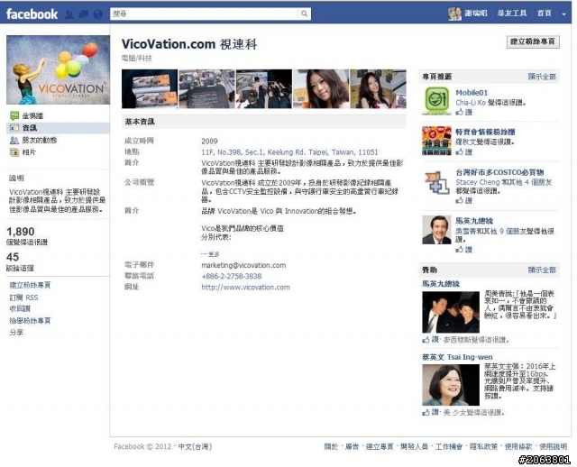Click the wall speech-bubble icon beside 塗鴉牆
Screen dimensions: 577x467
pos(14,116)
